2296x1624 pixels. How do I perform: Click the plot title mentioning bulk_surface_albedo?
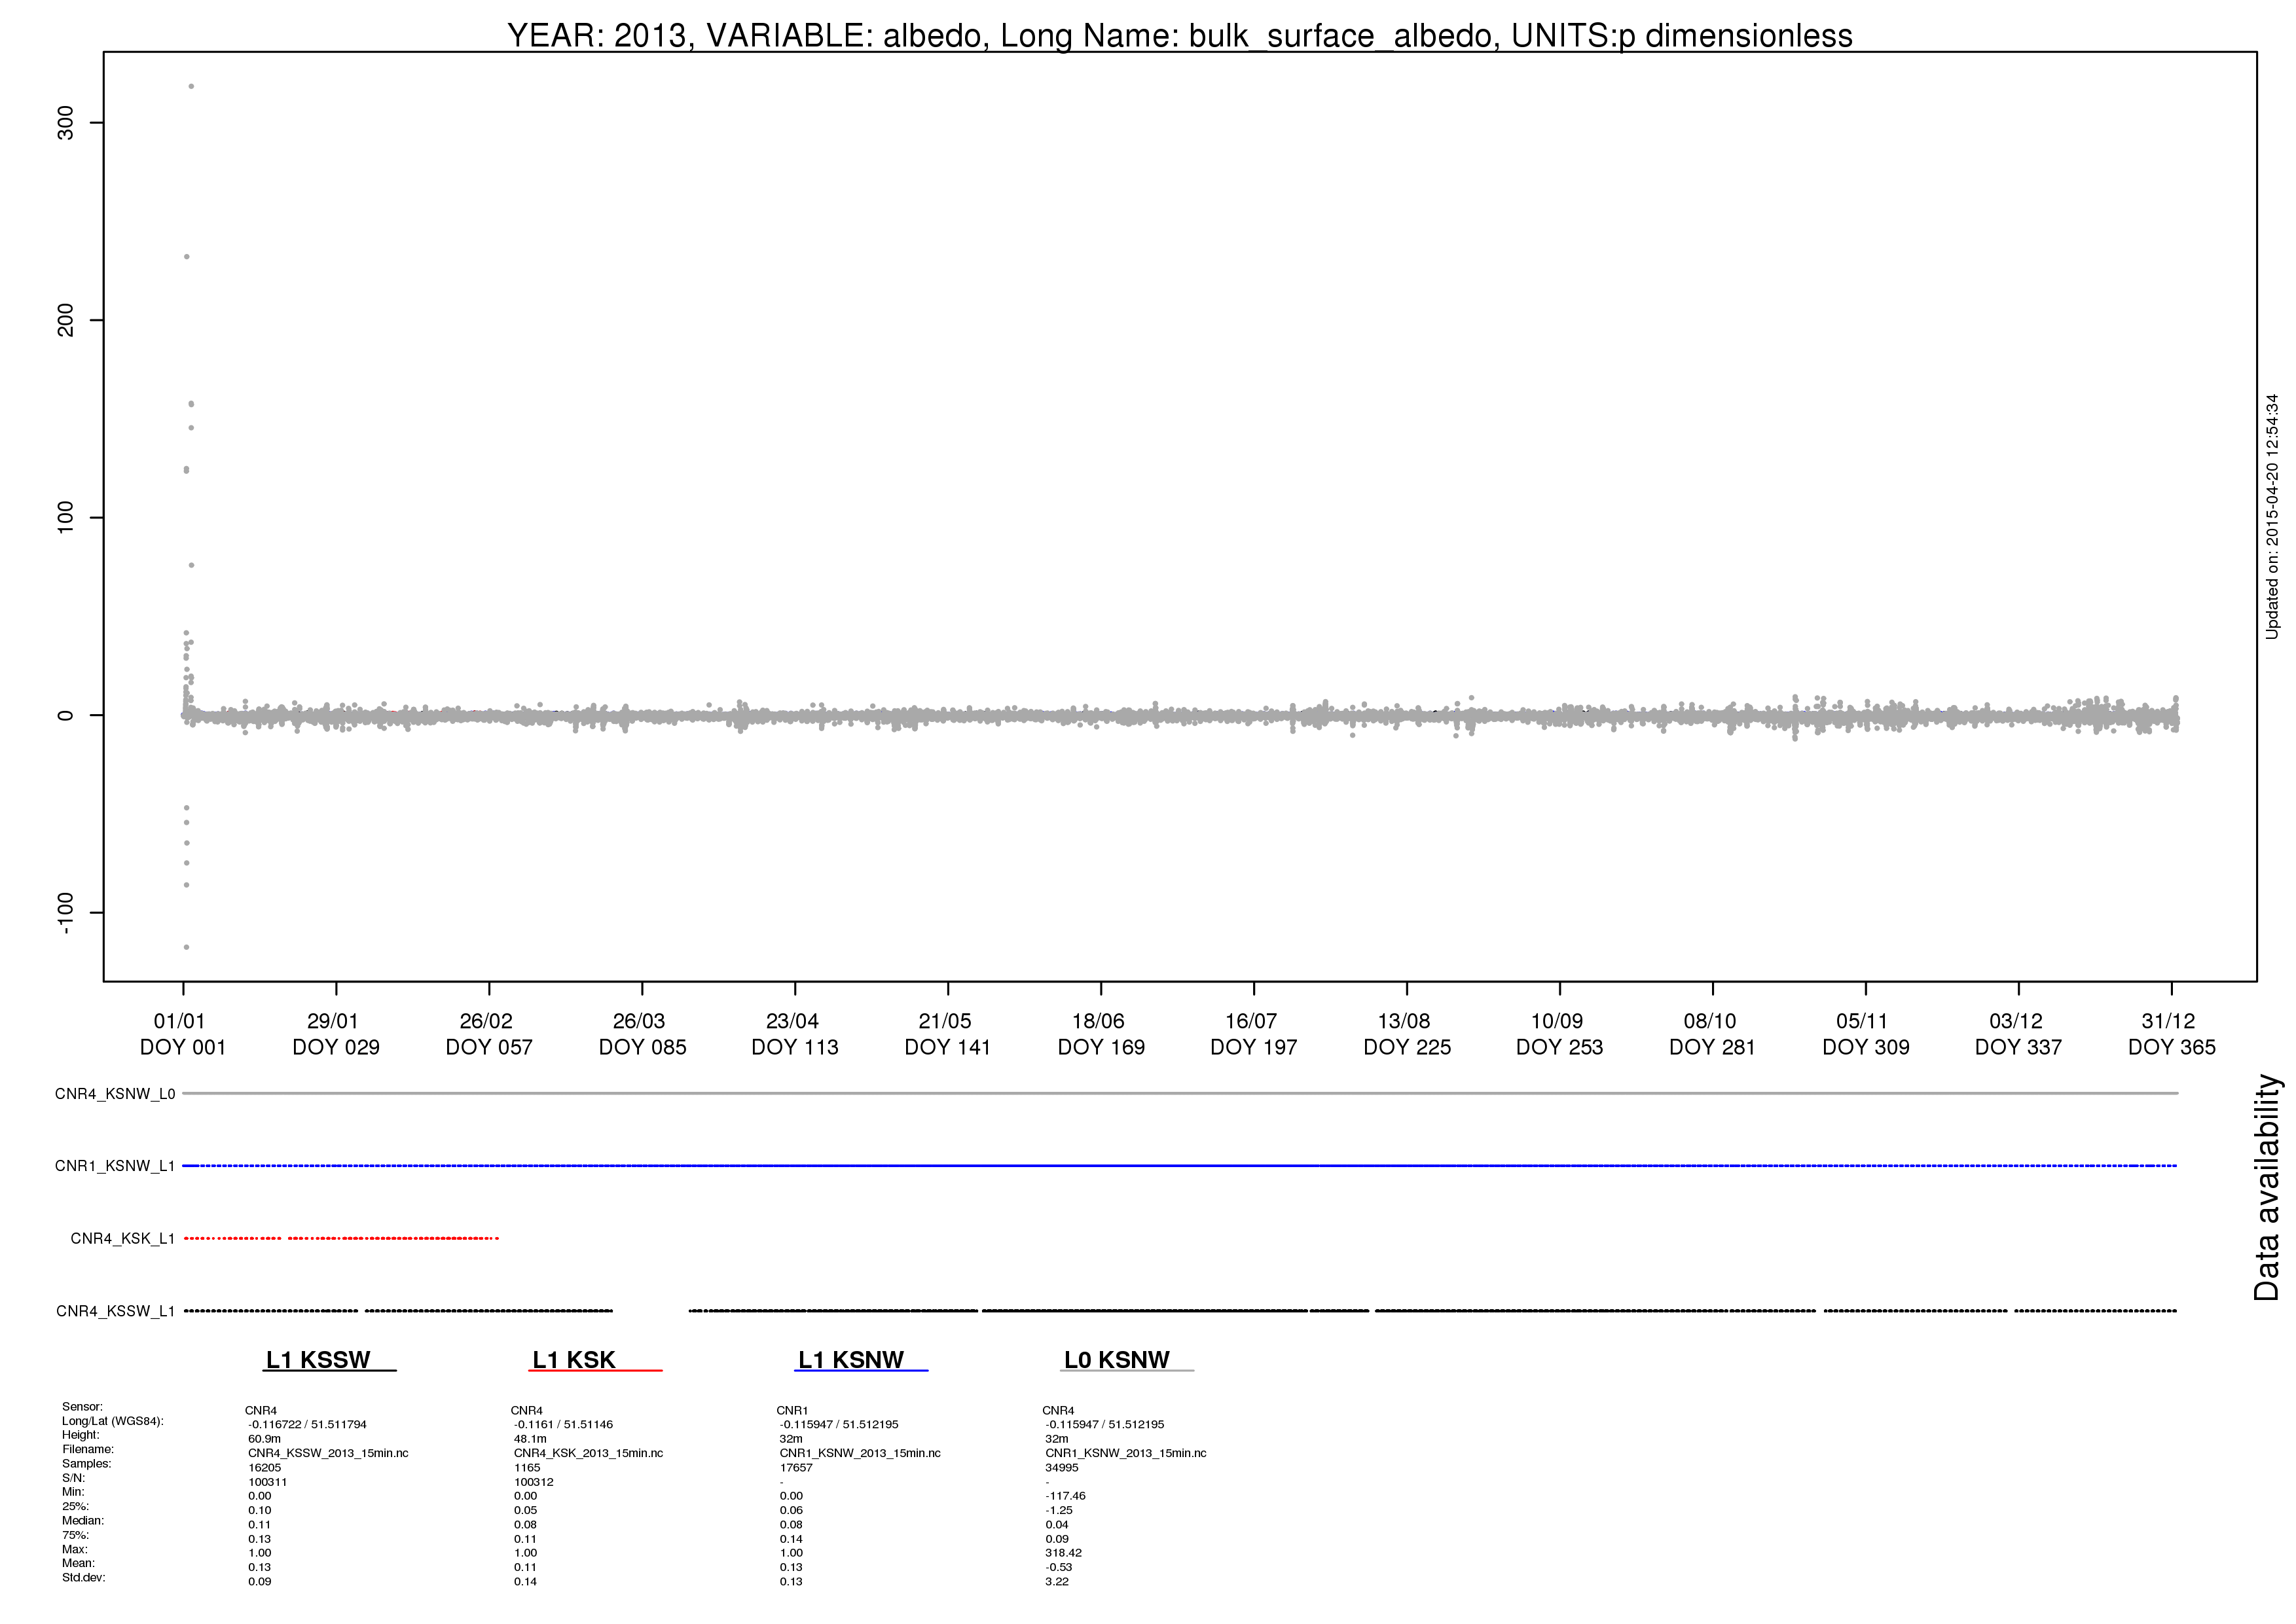[1179, 35]
